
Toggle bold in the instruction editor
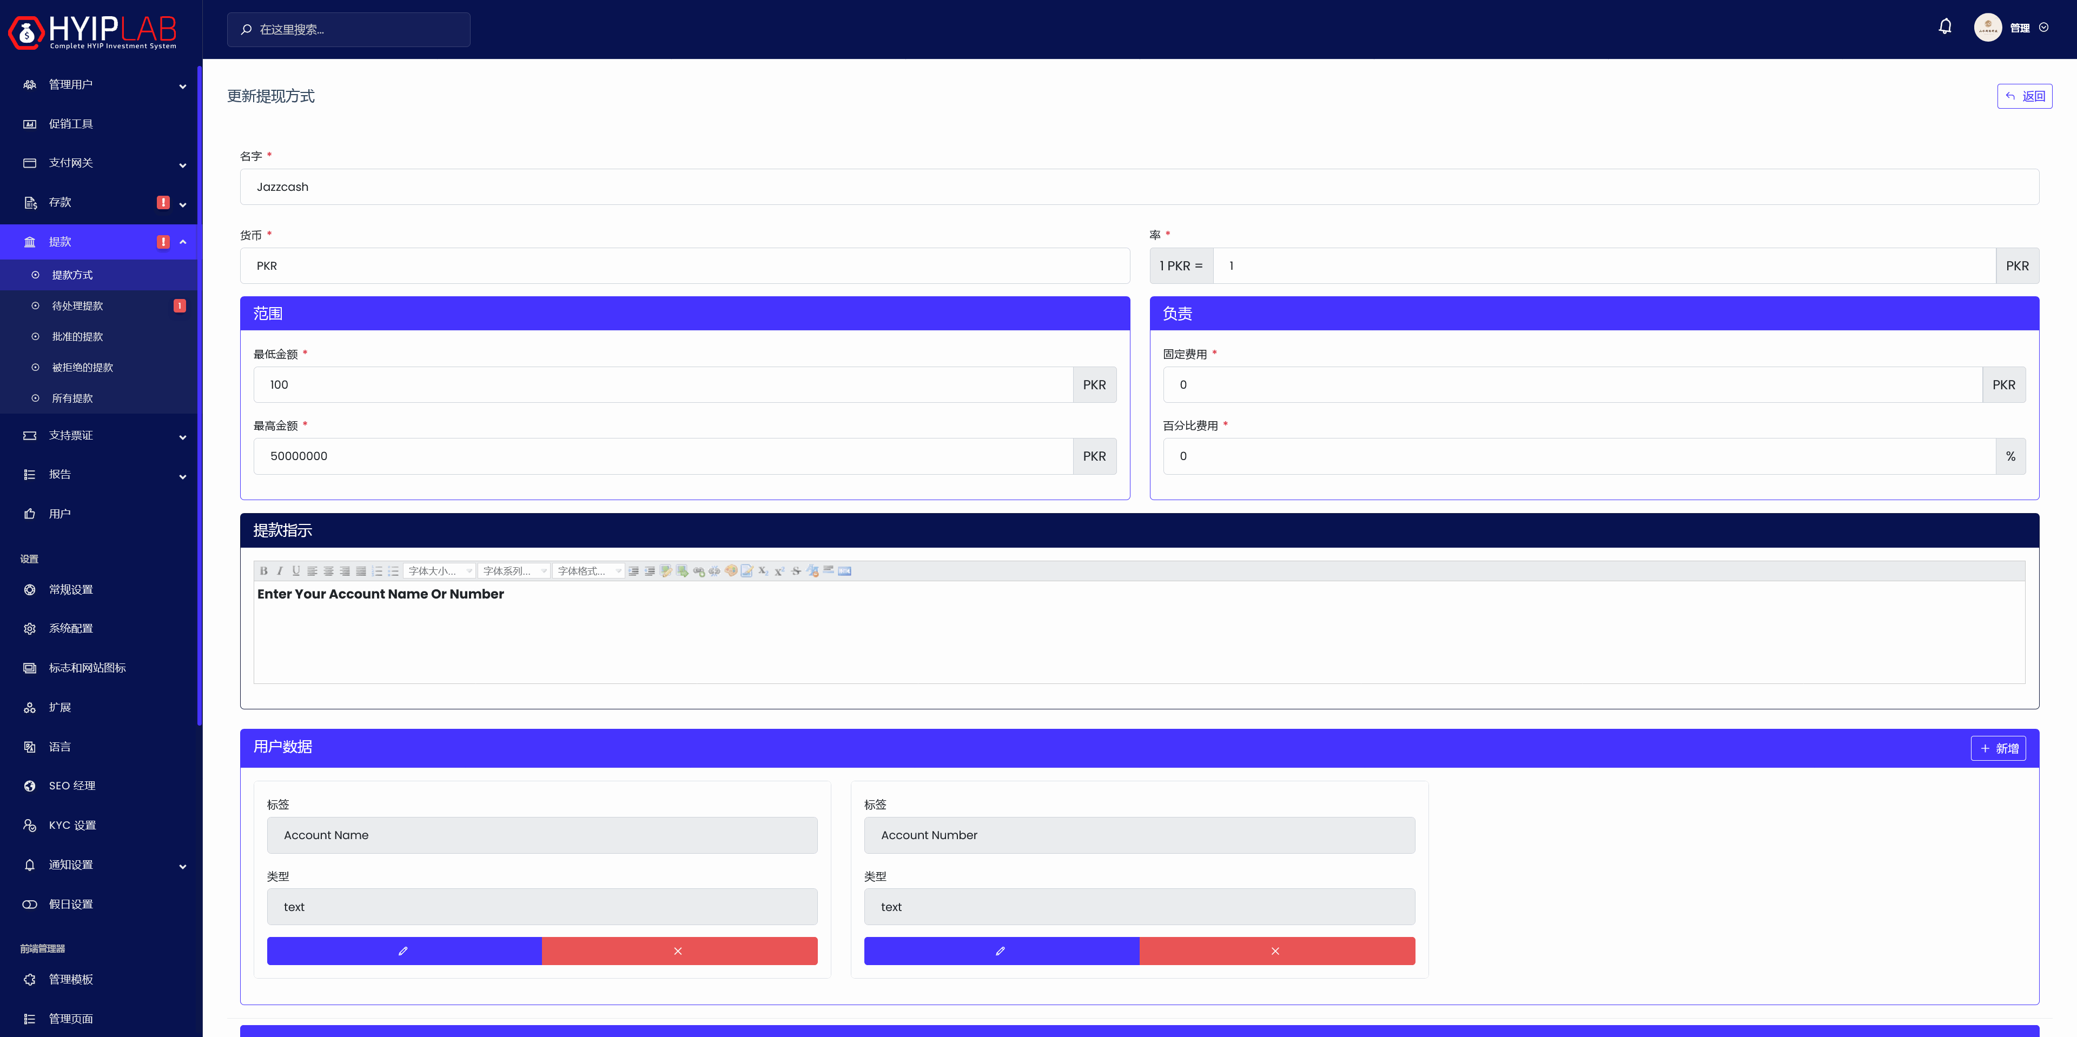pos(263,571)
